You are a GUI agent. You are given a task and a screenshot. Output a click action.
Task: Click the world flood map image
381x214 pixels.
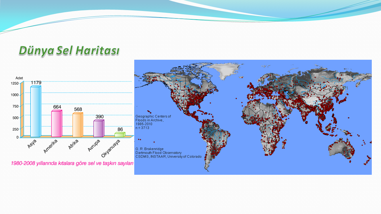click(253, 117)
